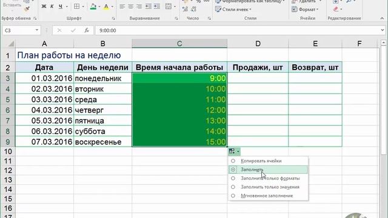Click header cell Продажи, шт
Screen dimensions: 388x218
pos(258,67)
